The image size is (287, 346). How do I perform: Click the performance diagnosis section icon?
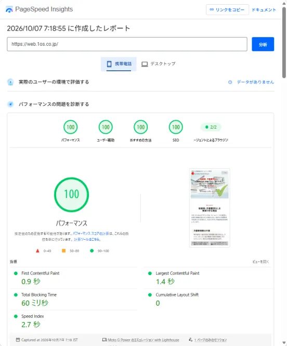pyautogui.click(x=10, y=104)
